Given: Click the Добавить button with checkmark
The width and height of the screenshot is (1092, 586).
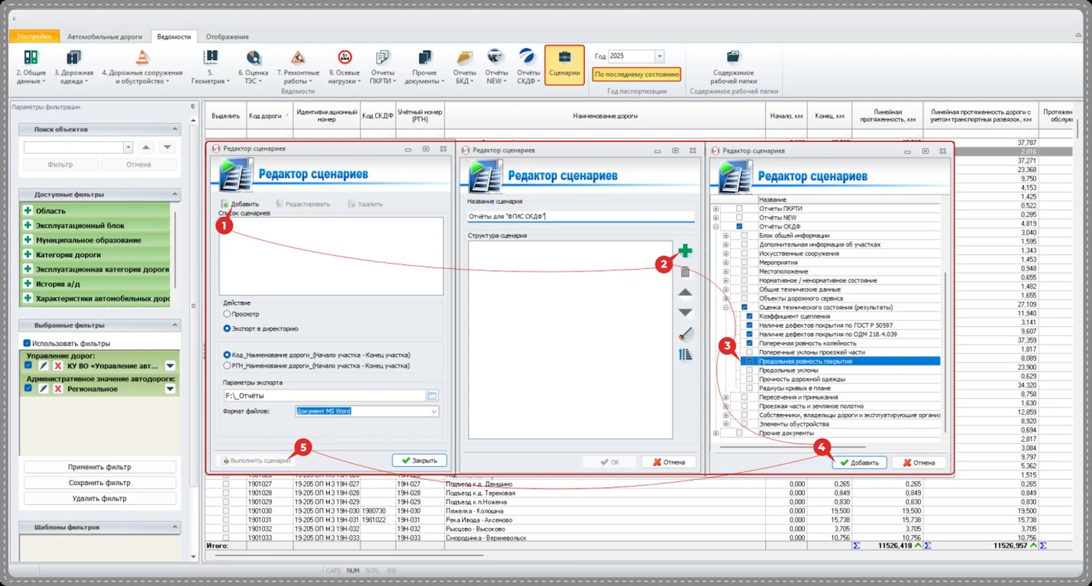Looking at the screenshot, I should pyautogui.click(x=859, y=463).
